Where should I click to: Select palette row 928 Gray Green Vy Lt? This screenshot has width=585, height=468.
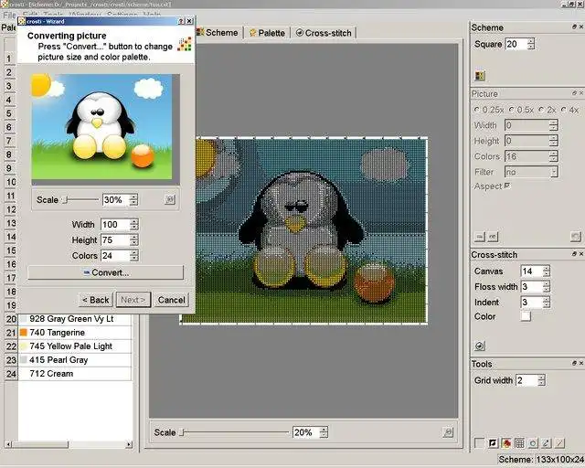75,319
